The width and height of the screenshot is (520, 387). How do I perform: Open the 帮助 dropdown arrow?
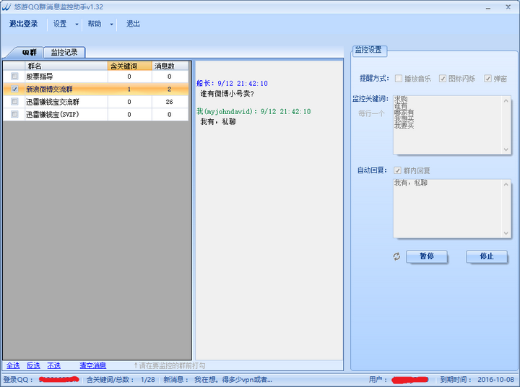[x=111, y=25]
